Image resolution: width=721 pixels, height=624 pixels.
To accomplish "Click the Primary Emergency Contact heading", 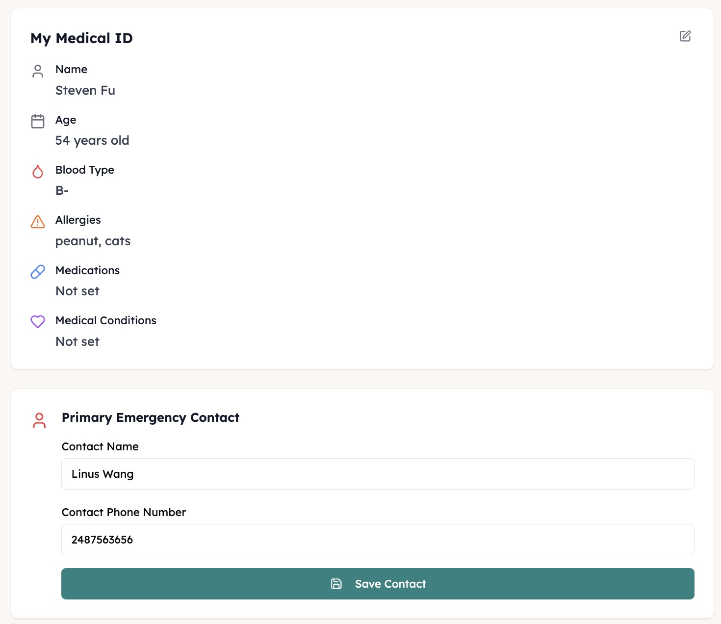I will pyautogui.click(x=151, y=418).
